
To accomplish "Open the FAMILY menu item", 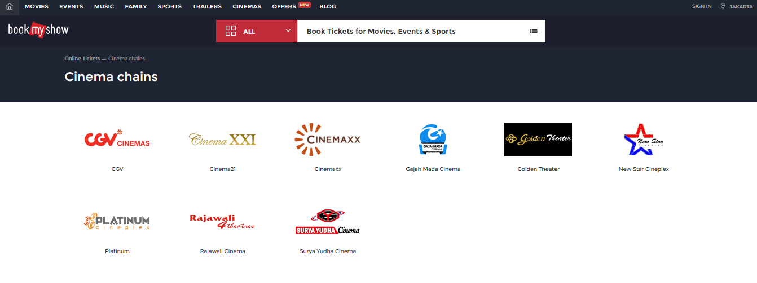I will (136, 7).
